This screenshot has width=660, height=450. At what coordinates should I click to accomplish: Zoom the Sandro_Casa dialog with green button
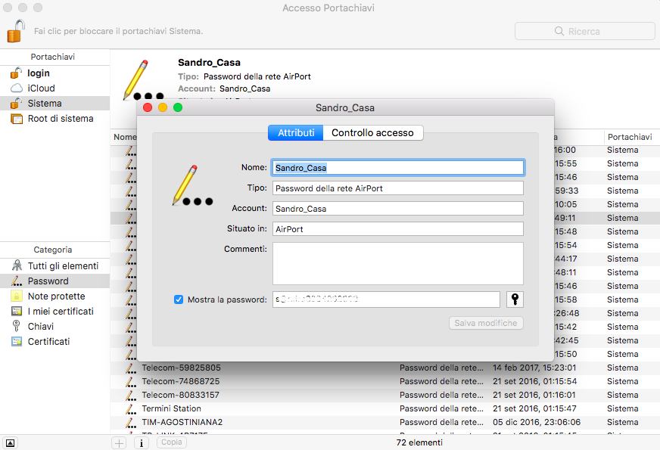pyautogui.click(x=178, y=107)
